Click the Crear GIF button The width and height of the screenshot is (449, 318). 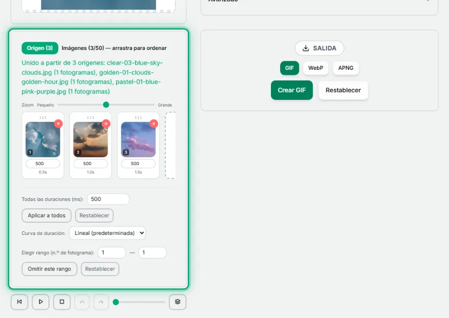tap(292, 90)
